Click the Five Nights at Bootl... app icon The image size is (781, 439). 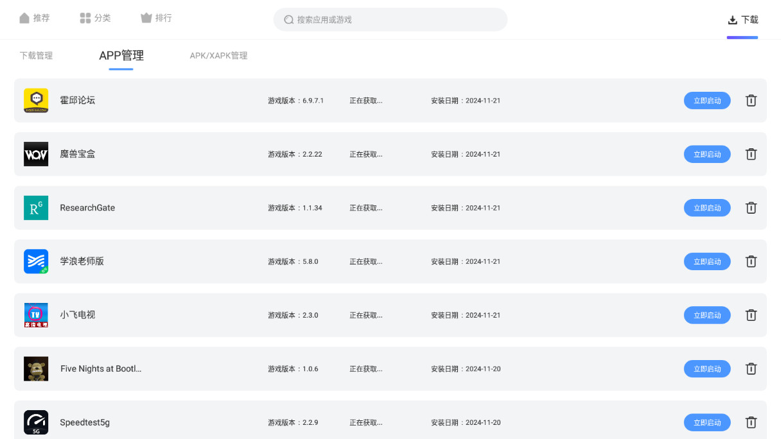(x=36, y=369)
